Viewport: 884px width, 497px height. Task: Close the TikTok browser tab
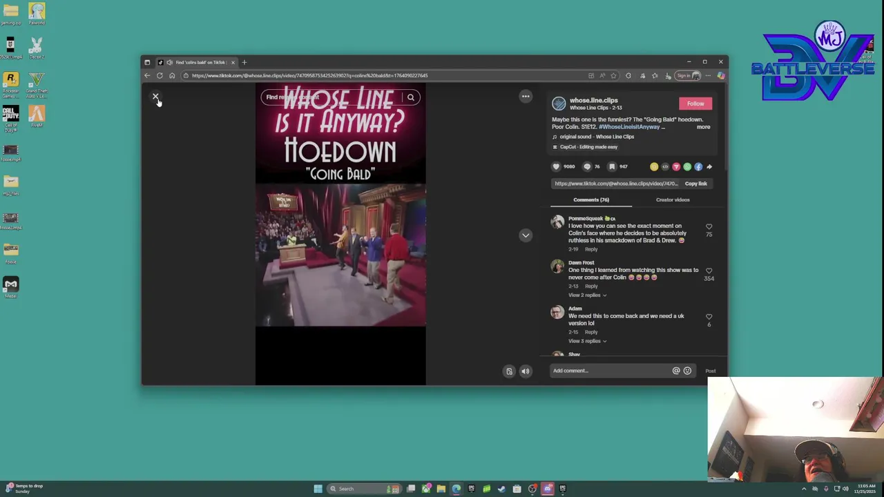(233, 62)
